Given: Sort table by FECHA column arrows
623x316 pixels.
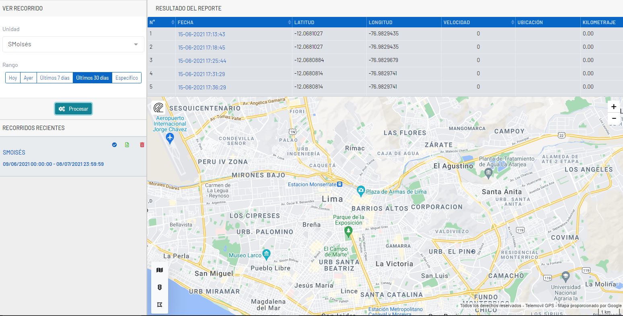Looking at the screenshot, I should coord(290,22).
